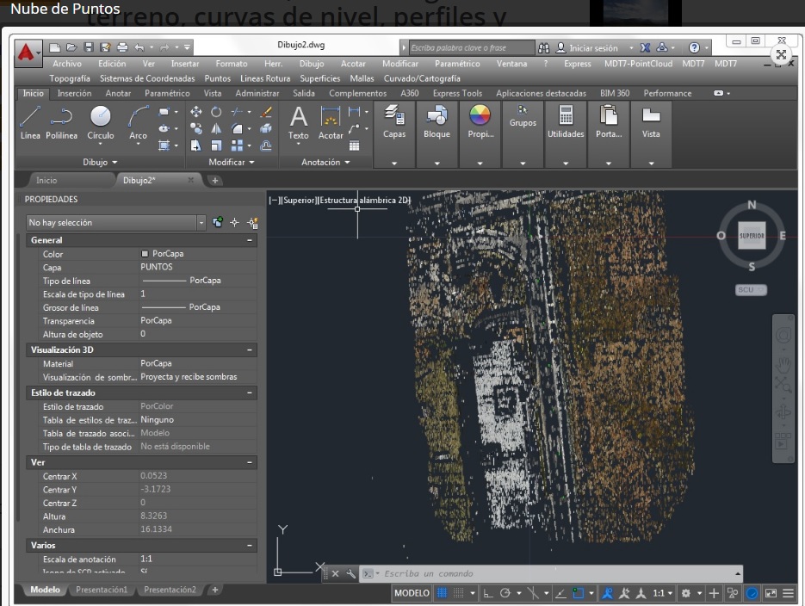The image size is (805, 606).
Task: Select the Línea drawing tool
Action: click(x=30, y=120)
